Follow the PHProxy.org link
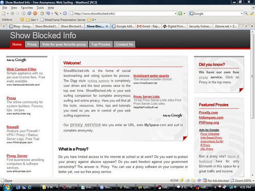 click(x=209, y=122)
